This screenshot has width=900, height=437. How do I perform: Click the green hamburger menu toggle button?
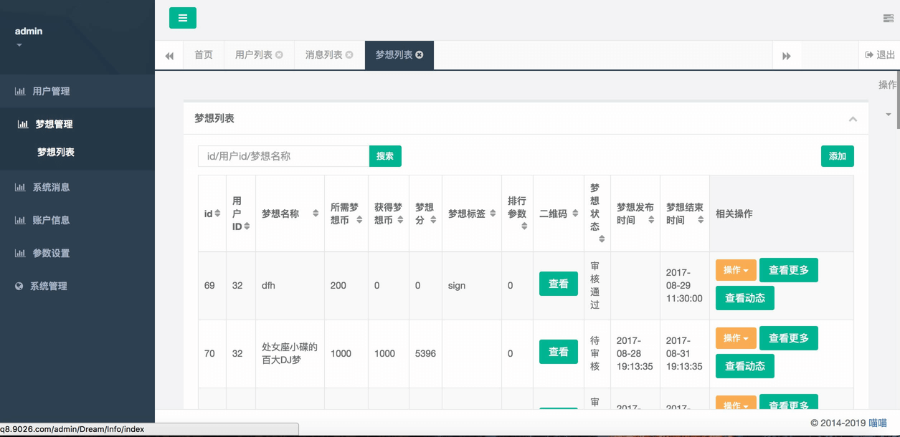click(183, 18)
